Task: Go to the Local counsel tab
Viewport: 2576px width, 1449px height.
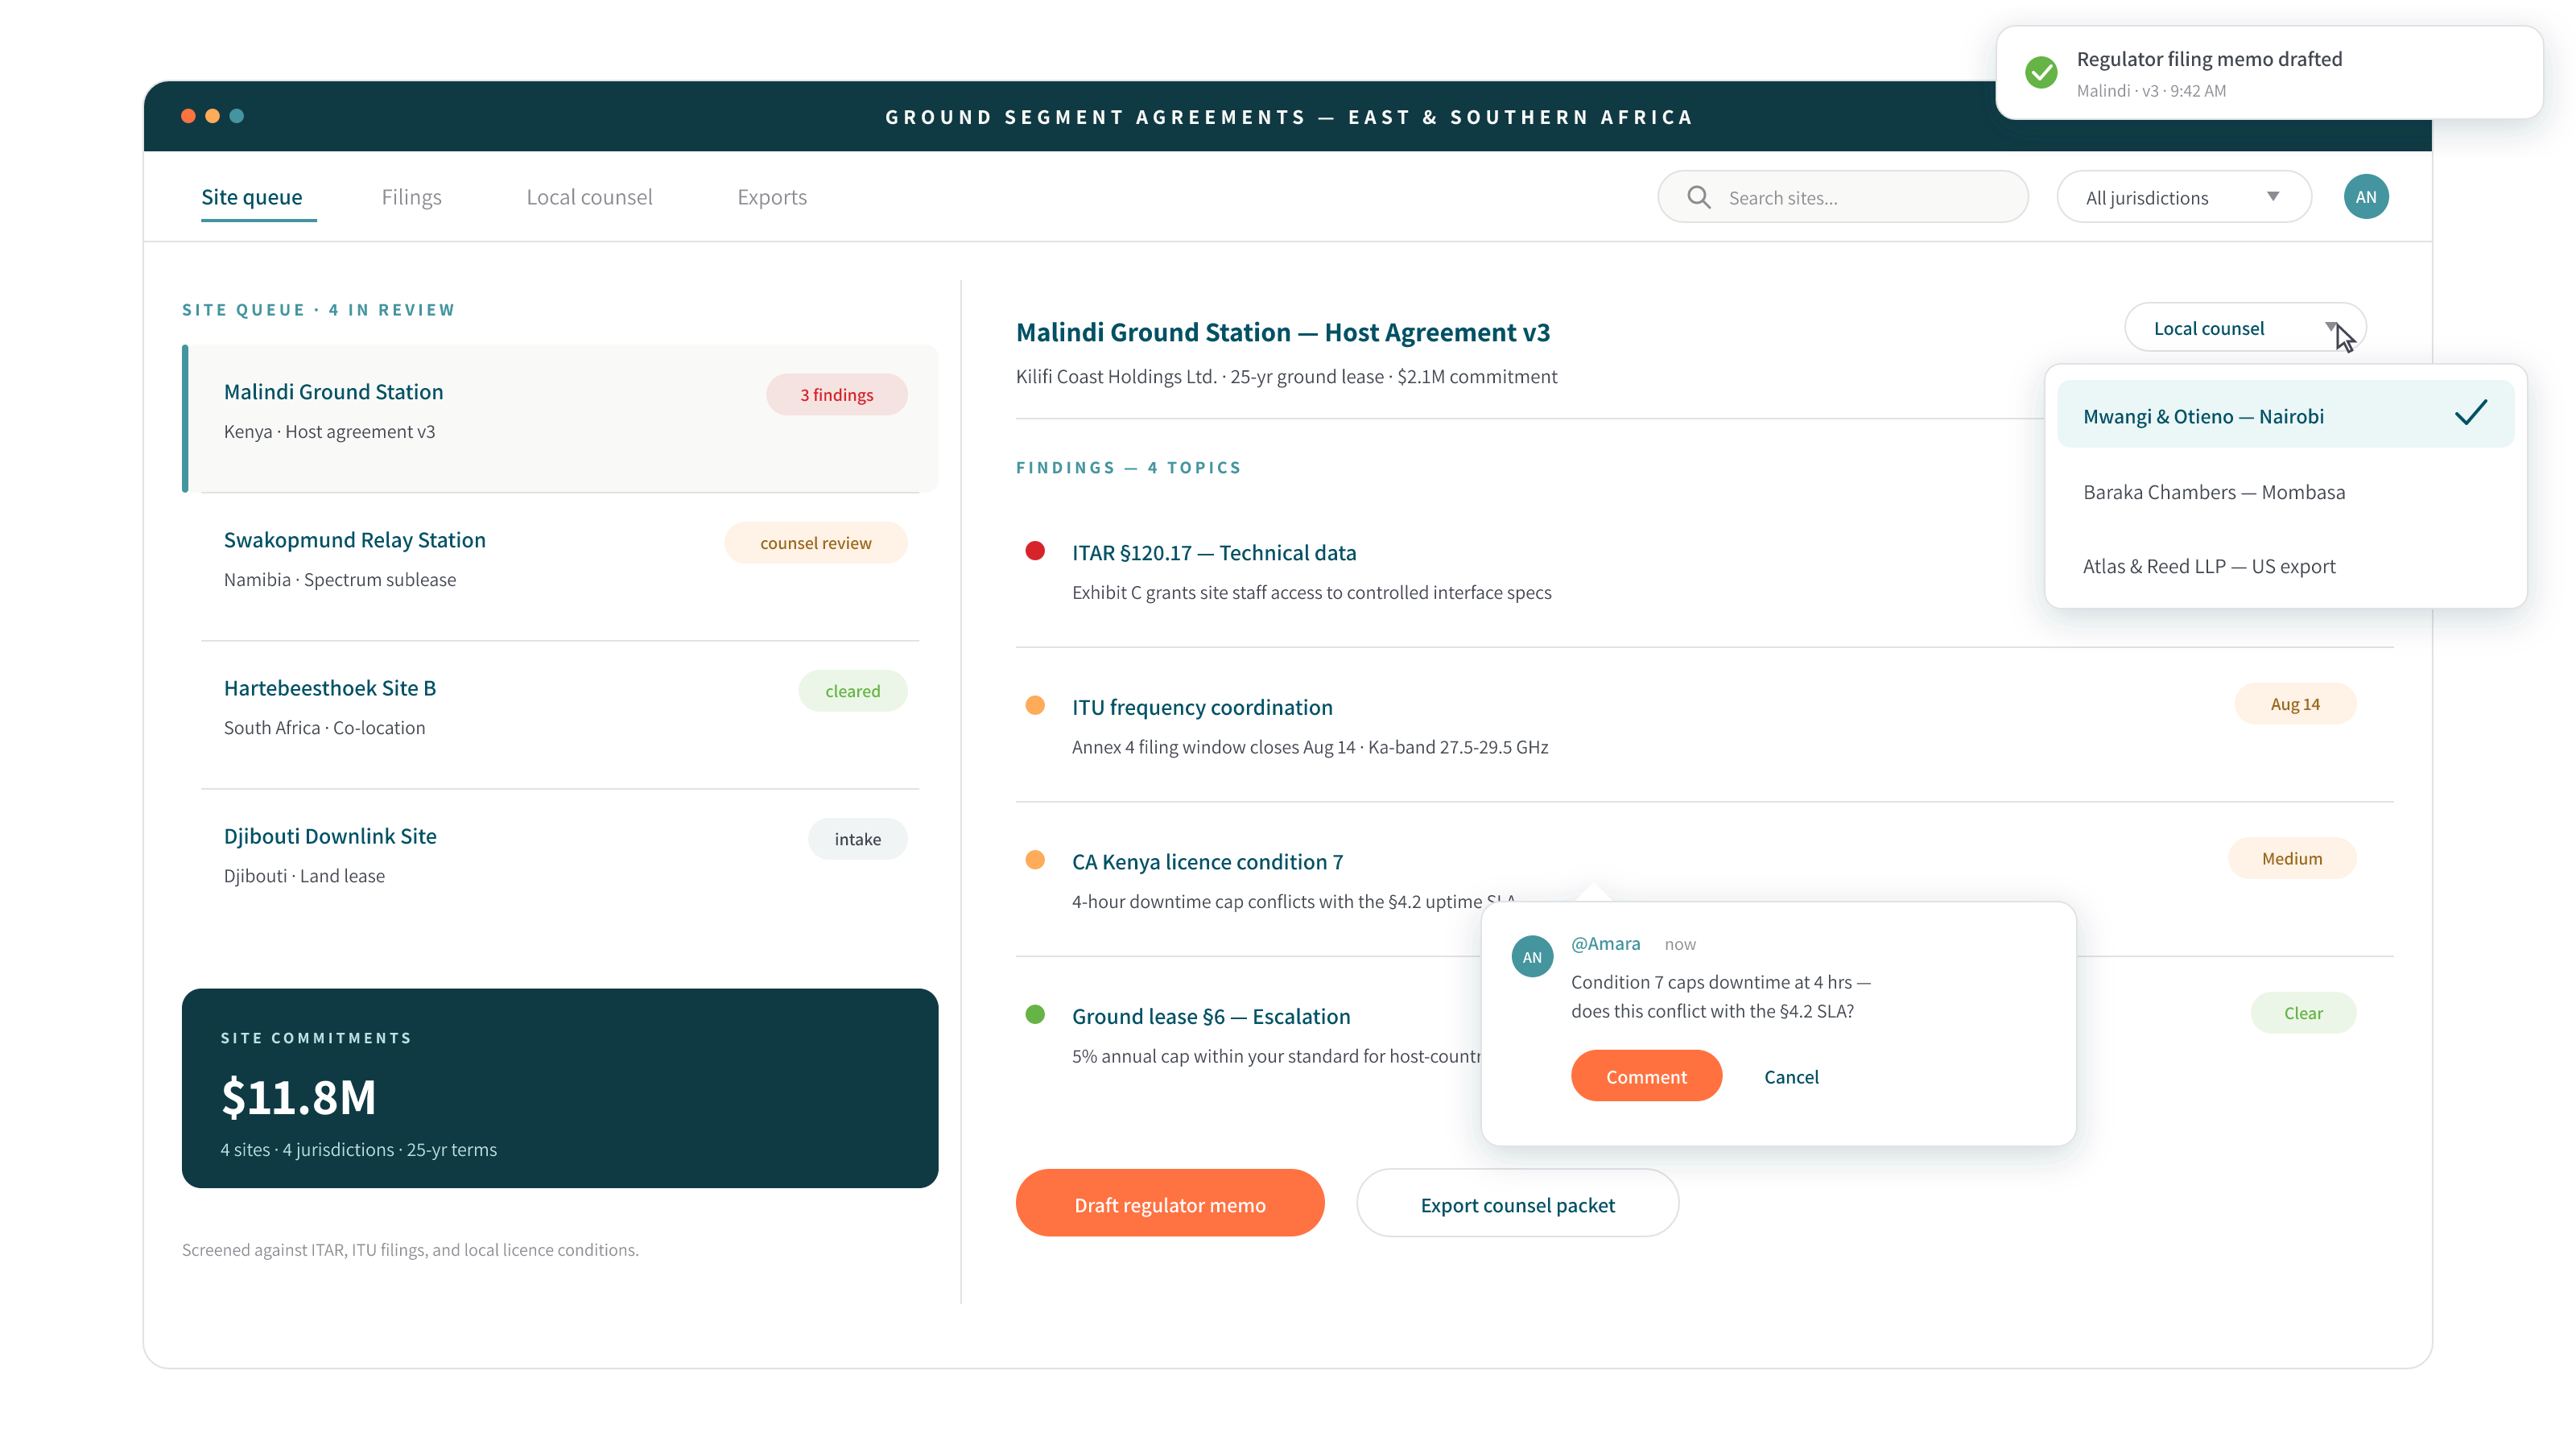Action: tap(589, 197)
